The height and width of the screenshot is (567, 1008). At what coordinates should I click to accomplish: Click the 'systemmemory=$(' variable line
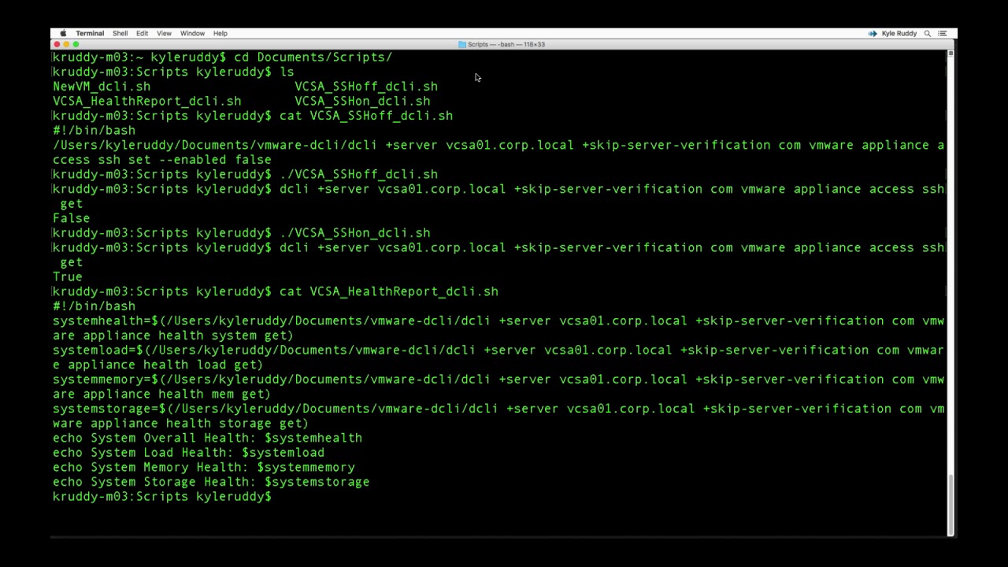coord(498,386)
